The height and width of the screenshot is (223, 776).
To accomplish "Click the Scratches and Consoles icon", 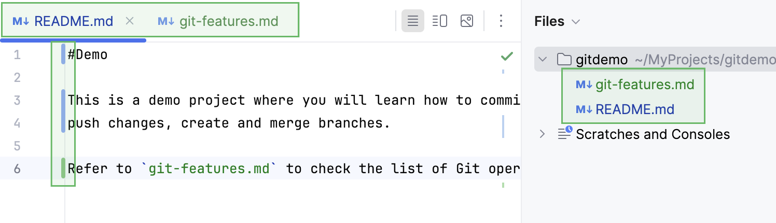I will tap(565, 134).
